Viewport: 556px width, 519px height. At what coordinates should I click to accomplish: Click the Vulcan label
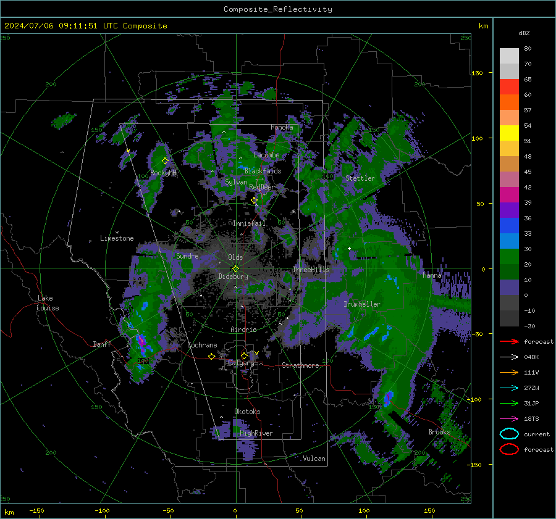[x=314, y=459]
